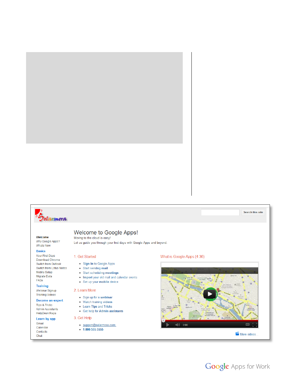Switch the video to fullscreen

point(255,325)
